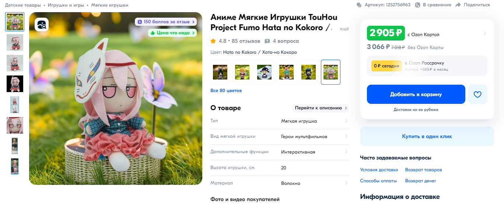The width and height of the screenshot is (504, 204).
Task: Expand truncated title via ещё
Action: (x=344, y=29)
